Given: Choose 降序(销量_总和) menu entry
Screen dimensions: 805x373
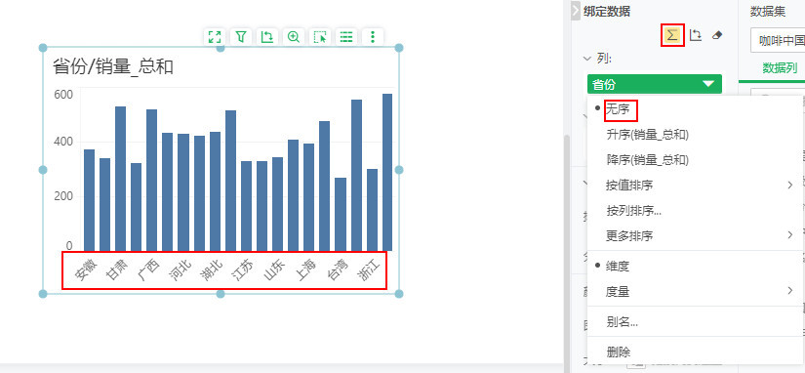Looking at the screenshot, I should tap(647, 160).
